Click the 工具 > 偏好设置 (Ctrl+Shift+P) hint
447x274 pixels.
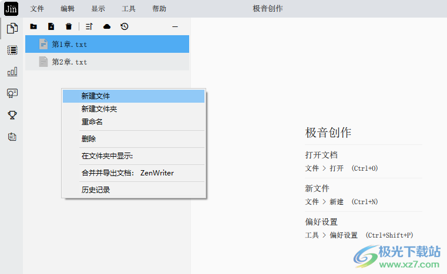point(359,235)
